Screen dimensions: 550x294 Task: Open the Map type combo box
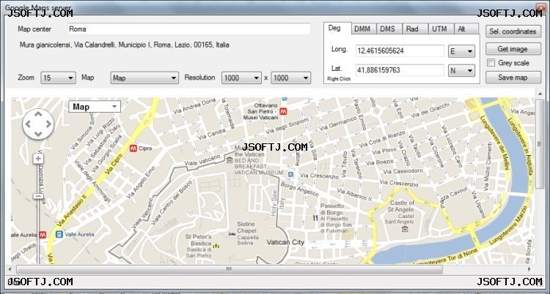click(144, 78)
